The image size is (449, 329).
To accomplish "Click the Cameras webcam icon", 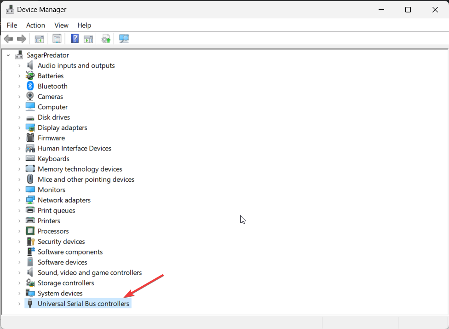I will (30, 96).
